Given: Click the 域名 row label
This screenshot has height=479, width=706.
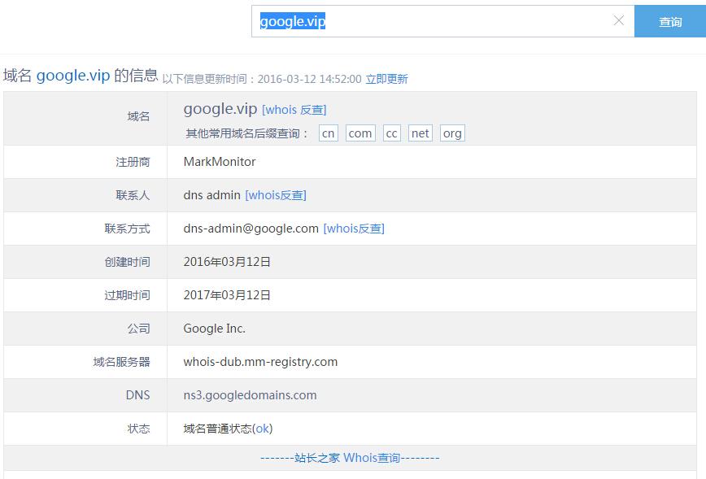Looking at the screenshot, I should click(138, 116).
